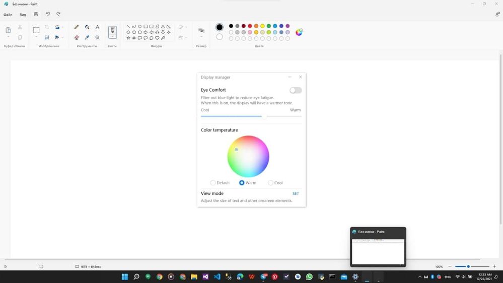Click the zoom out minus button

pos(450,266)
